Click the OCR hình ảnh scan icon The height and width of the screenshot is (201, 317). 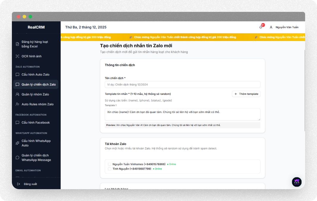tap(18, 56)
